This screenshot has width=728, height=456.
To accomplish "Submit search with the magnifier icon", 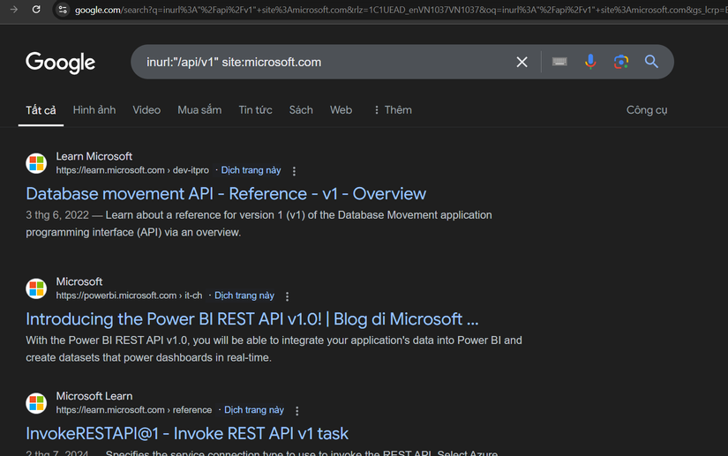I will [651, 62].
